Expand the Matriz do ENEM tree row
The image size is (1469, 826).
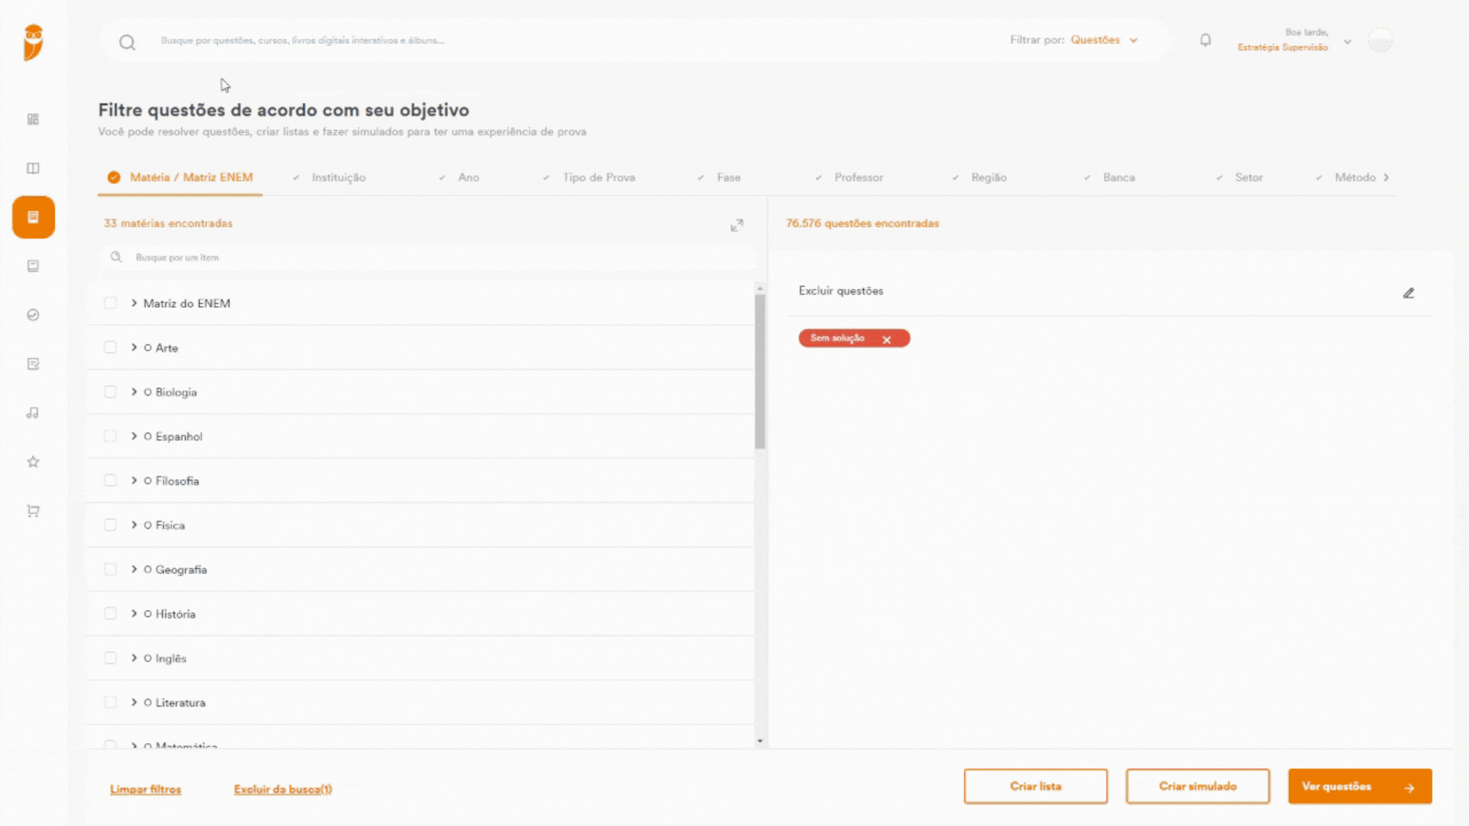tap(134, 303)
